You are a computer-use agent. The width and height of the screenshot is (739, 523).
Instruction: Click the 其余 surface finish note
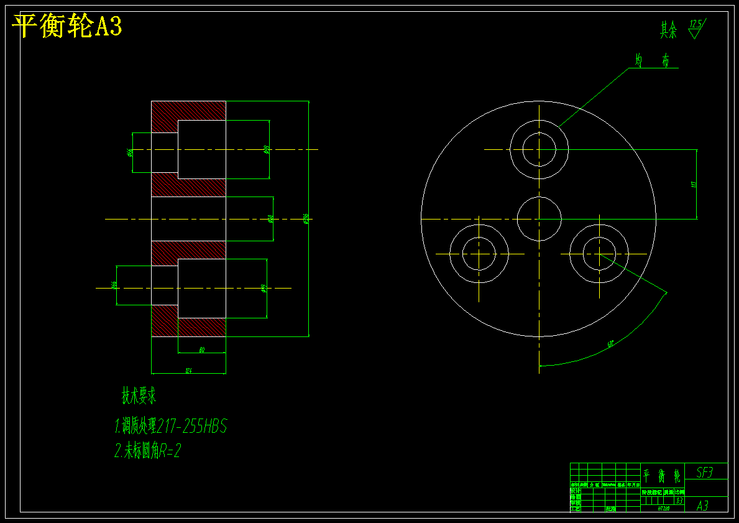pos(668,31)
